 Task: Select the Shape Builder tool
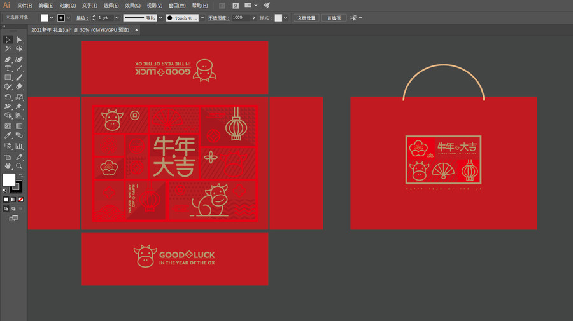coord(8,115)
